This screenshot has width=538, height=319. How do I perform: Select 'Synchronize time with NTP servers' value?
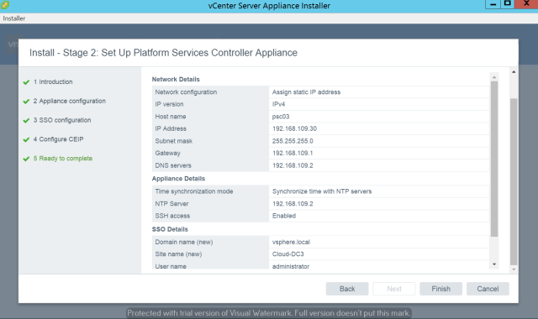point(322,191)
